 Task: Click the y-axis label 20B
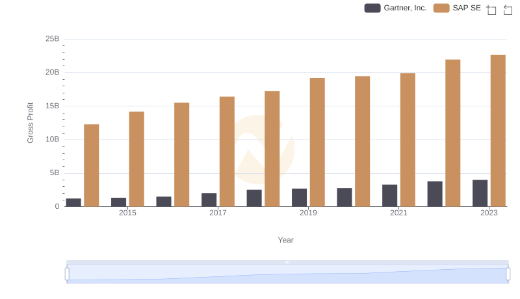click(x=53, y=72)
